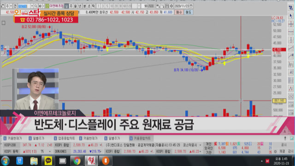The width and height of the screenshot is (295, 166).
Task: Toggle second (초) chart period
Action: [x=89, y=6]
